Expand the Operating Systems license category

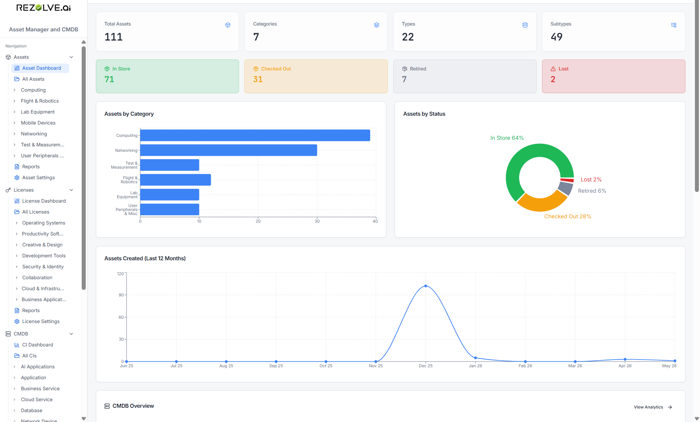point(16,223)
